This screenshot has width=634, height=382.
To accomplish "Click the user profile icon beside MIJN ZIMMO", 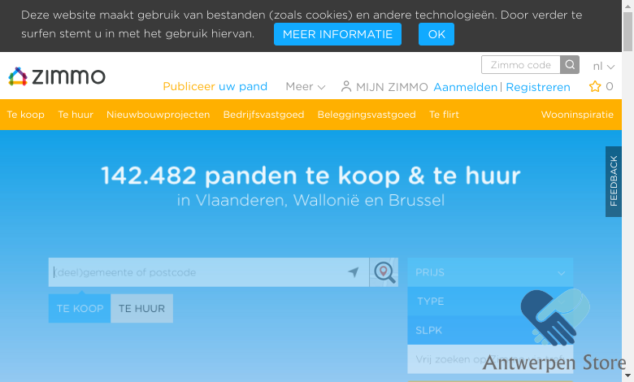I will coord(346,86).
